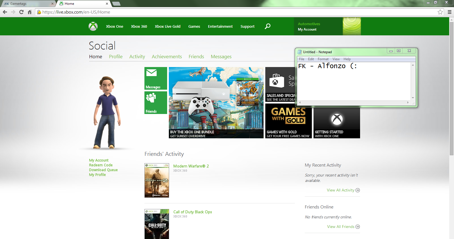
Task: Open the search magnifier in Xbox navigation
Action: coord(268,26)
